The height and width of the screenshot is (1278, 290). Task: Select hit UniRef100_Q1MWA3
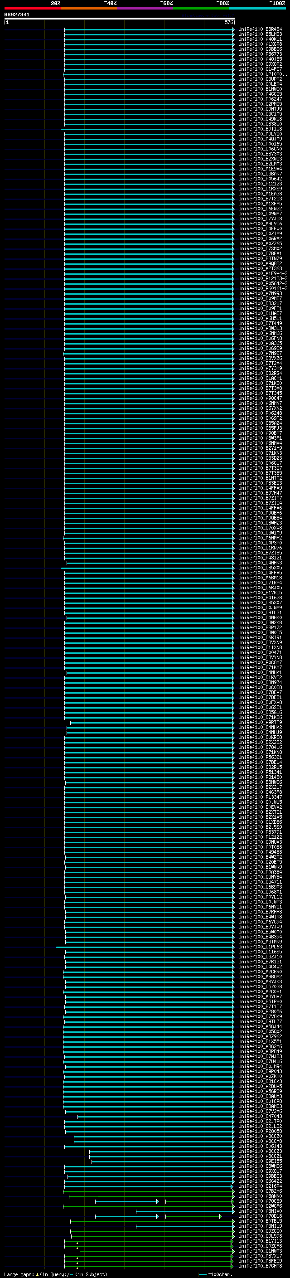260,1251
